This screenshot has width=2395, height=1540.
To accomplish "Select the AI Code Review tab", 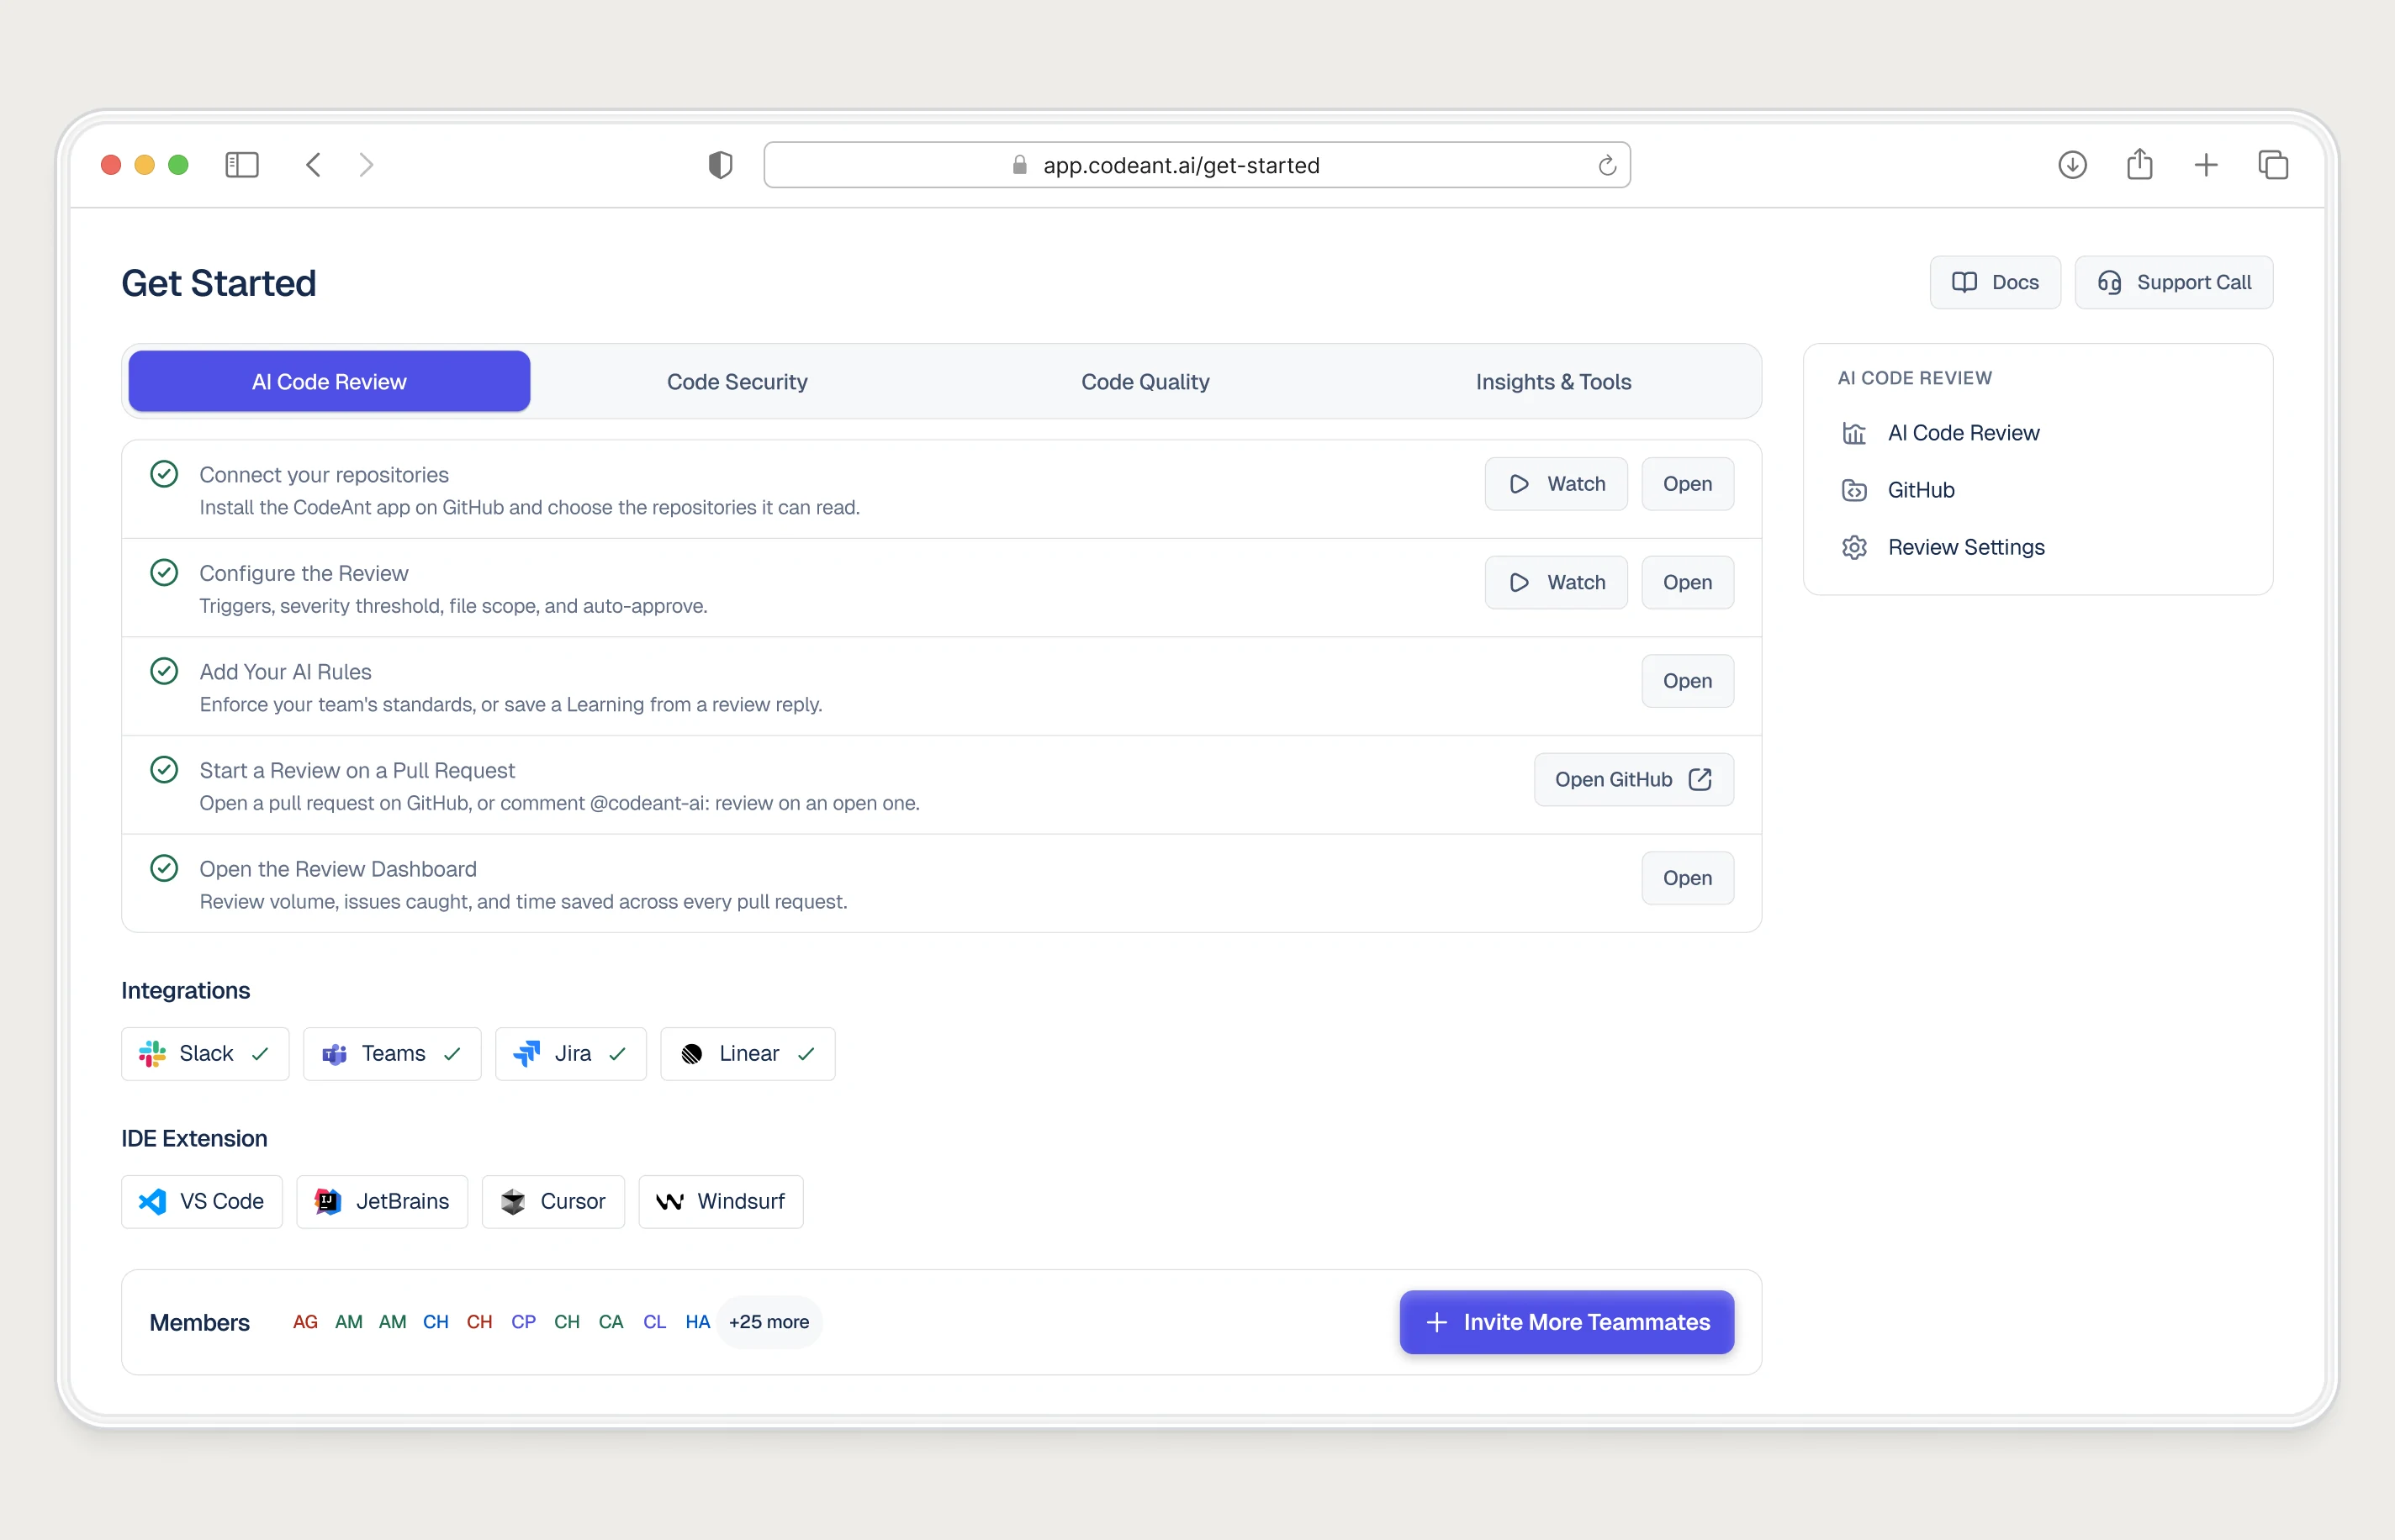I will click(x=329, y=381).
